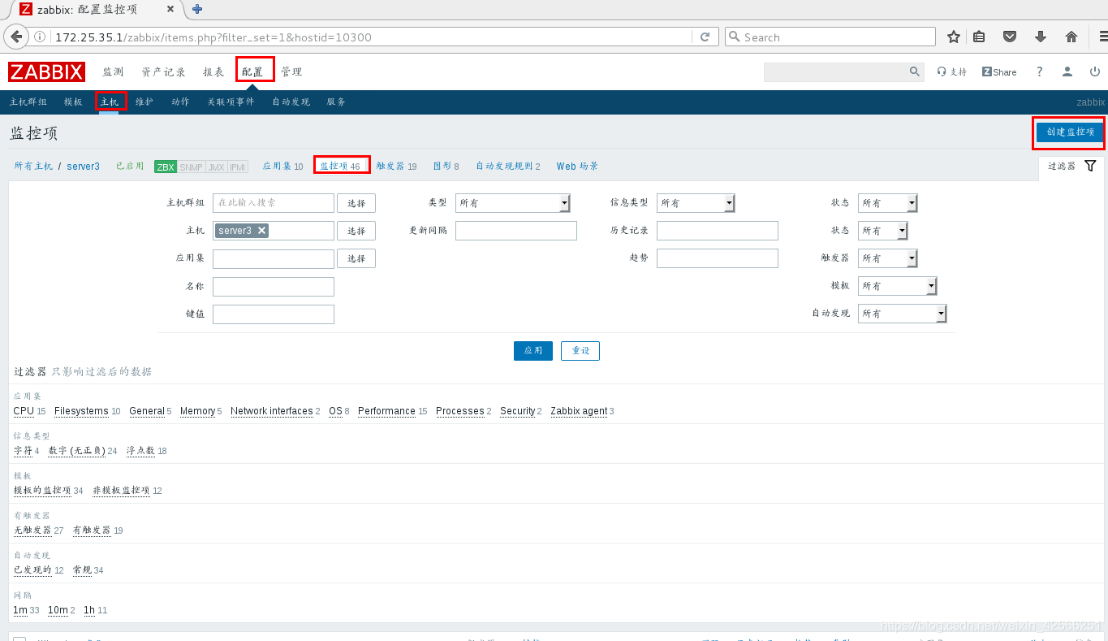This screenshot has height=641, width=1108.
Task: Click the site information icon in address bar
Action: coord(40,37)
